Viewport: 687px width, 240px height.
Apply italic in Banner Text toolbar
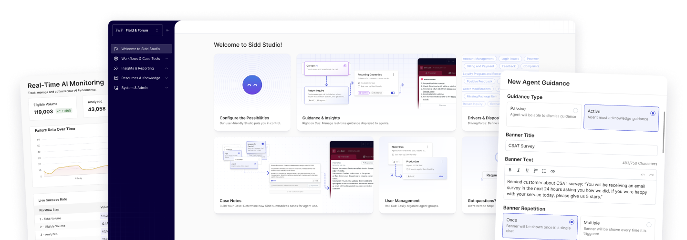click(x=518, y=170)
